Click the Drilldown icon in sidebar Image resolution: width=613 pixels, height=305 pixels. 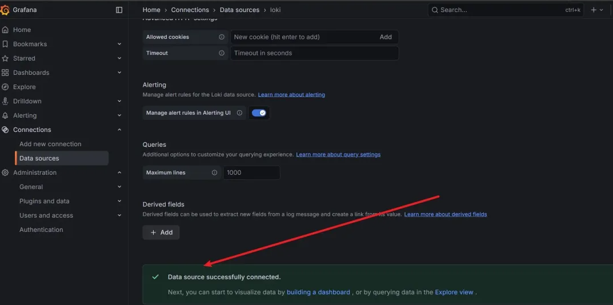click(x=5, y=101)
